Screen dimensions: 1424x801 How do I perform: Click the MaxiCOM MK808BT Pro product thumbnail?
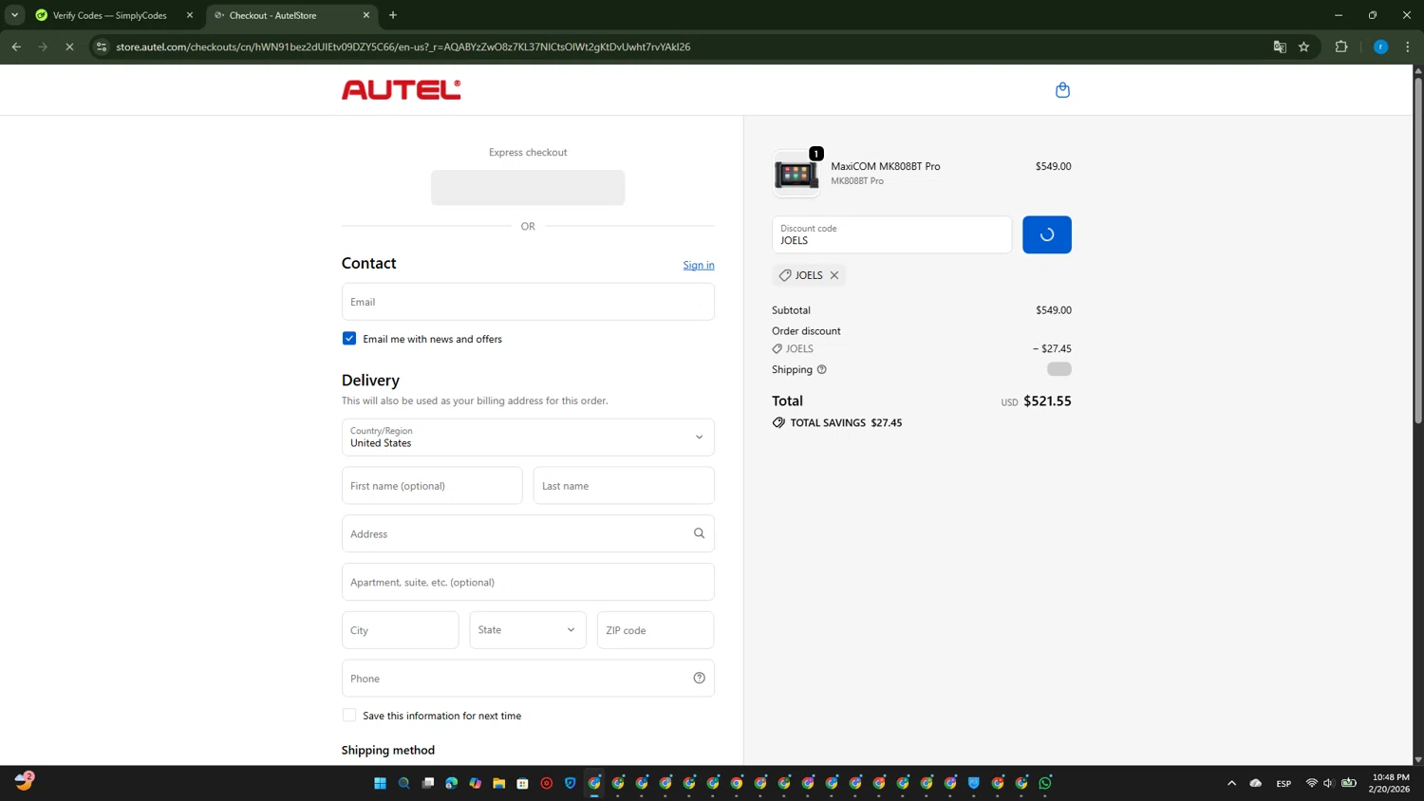tap(796, 174)
